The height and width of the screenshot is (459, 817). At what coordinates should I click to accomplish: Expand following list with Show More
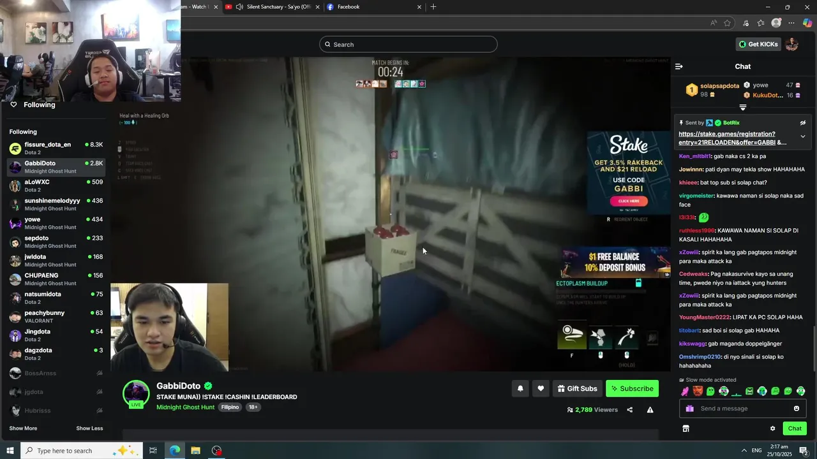pos(23,428)
